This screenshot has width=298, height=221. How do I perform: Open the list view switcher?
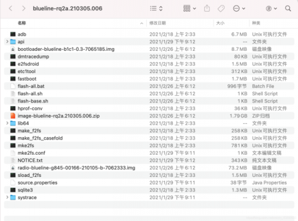coord(156,8)
